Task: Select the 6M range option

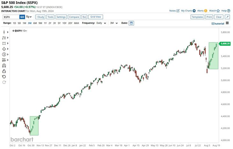Action: pyautogui.click(x=35, y=23)
